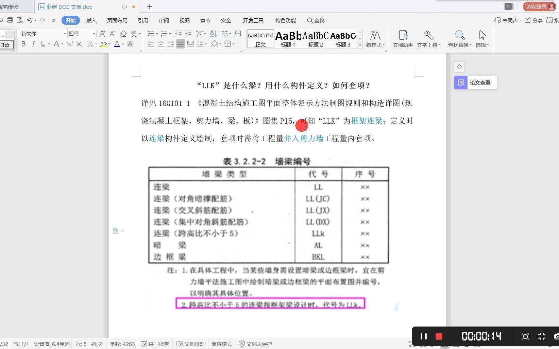Image resolution: width=559 pixels, height=349 pixels.
Task: Expand bullet list options
Action: [156, 34]
